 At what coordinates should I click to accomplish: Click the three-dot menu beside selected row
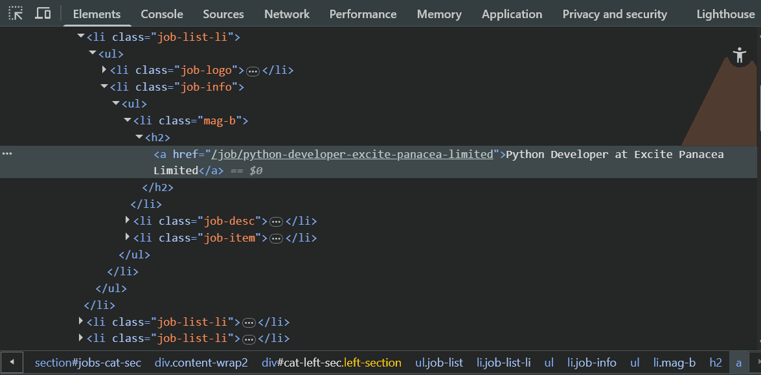click(x=6, y=153)
